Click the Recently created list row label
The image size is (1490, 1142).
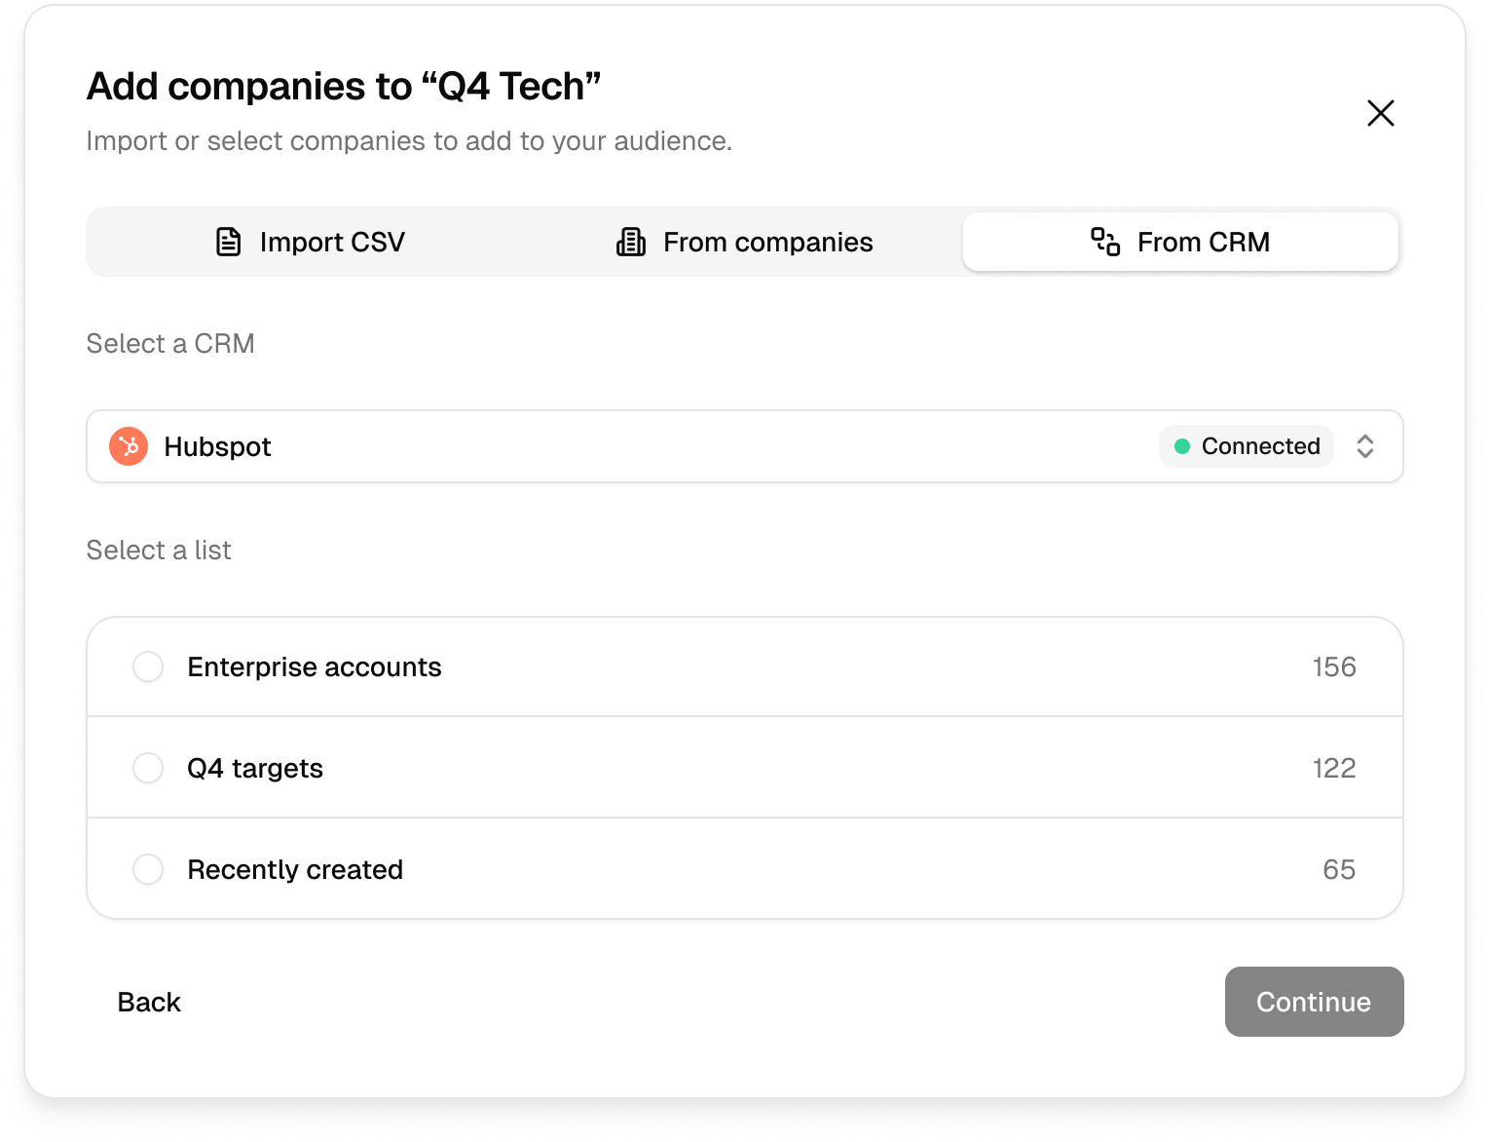[x=295, y=869]
